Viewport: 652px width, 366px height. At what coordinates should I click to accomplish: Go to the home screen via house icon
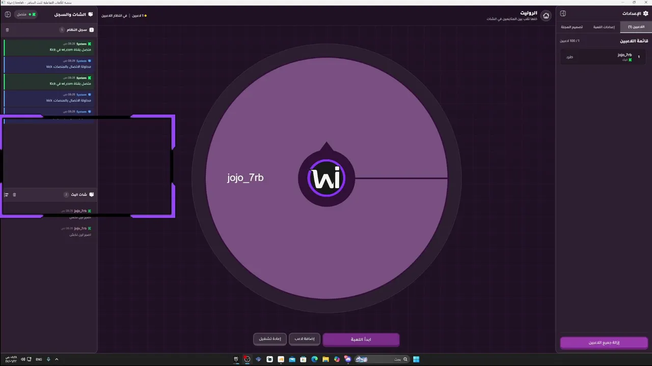(x=546, y=16)
